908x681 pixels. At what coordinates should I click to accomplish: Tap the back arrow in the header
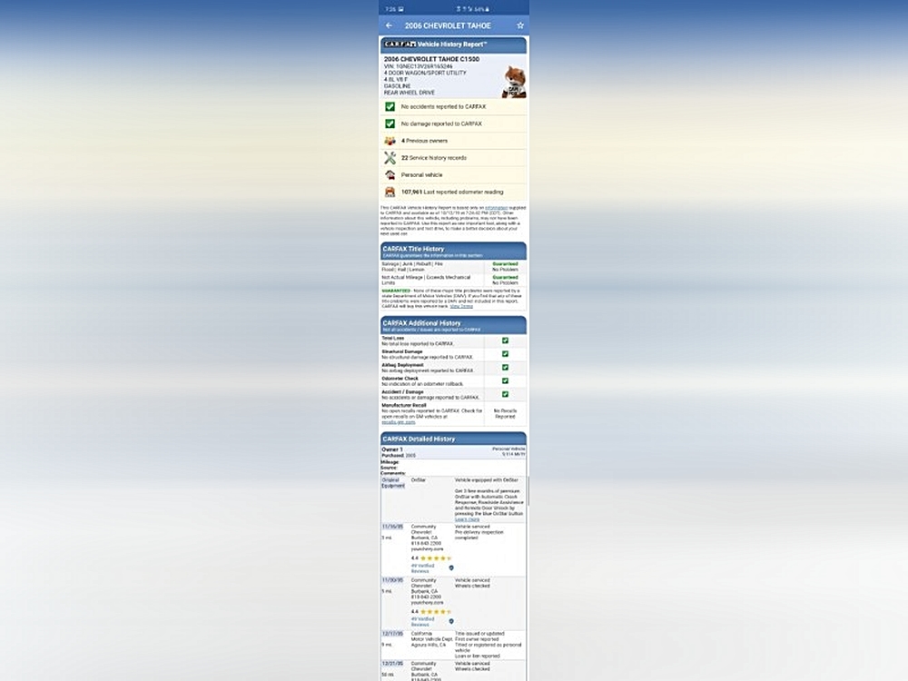click(390, 25)
